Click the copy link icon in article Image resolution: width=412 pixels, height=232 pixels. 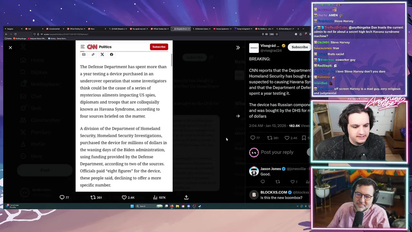(93, 54)
